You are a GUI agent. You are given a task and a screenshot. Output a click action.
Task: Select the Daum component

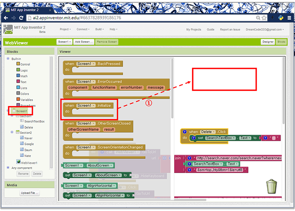pos(26,150)
